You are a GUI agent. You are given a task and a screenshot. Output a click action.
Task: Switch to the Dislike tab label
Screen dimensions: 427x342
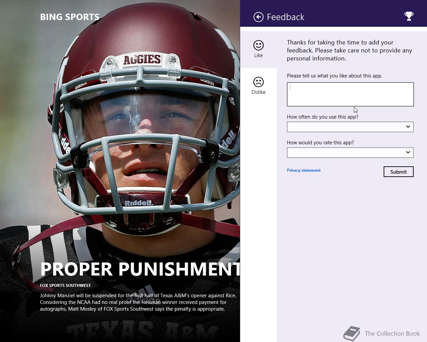(x=259, y=92)
